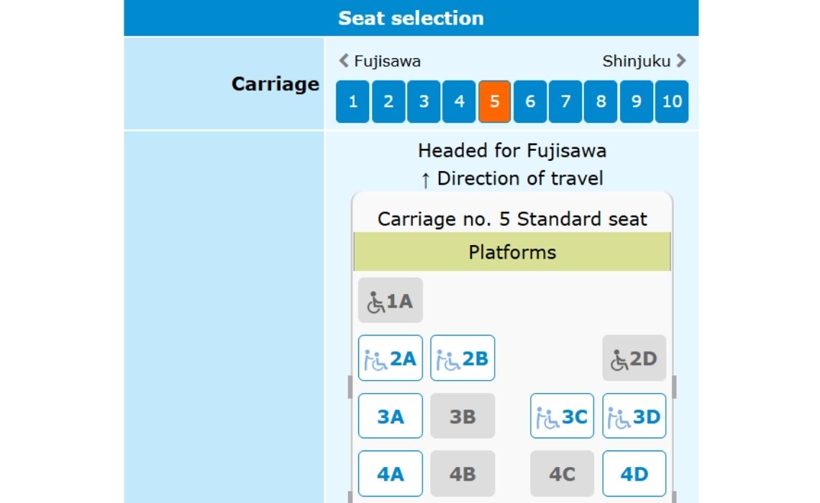The height and width of the screenshot is (503, 820).
Task: Click the unavailable seat 4B
Action: tap(463, 473)
